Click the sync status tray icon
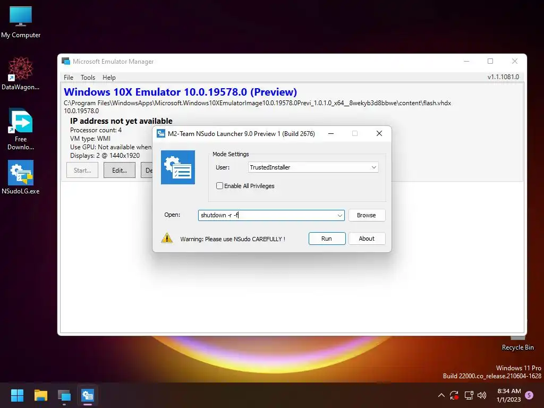Screen dimensions: 544x408 pos(454,395)
